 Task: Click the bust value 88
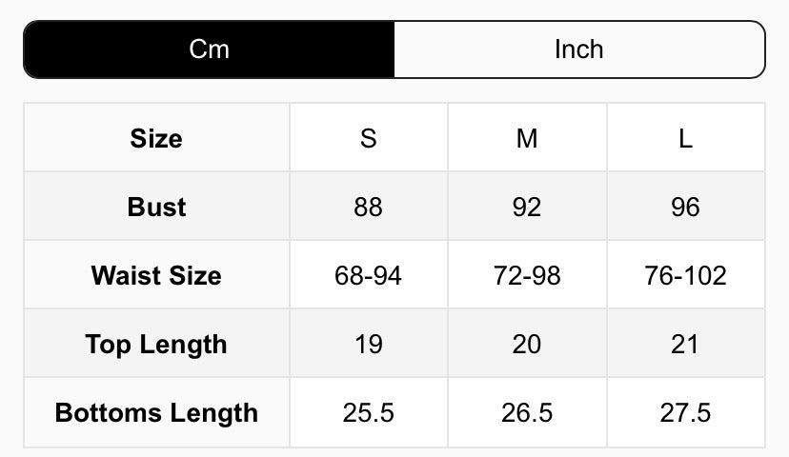[x=368, y=207]
